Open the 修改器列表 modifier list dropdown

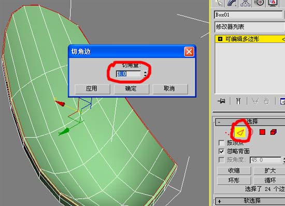pyautogui.click(x=249, y=27)
